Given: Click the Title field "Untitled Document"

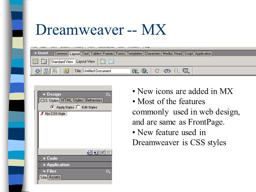Looking at the screenshot, I should 106,71.
